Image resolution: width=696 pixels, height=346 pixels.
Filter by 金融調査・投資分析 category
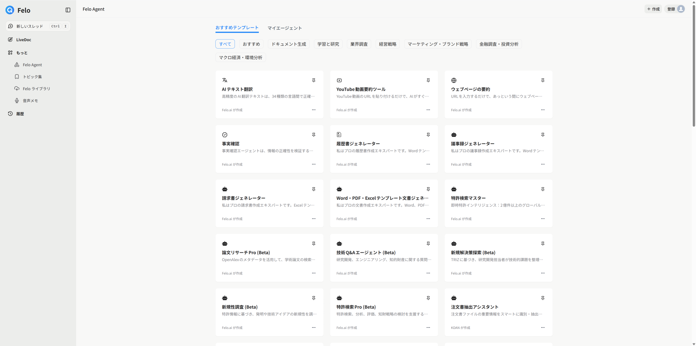point(499,44)
